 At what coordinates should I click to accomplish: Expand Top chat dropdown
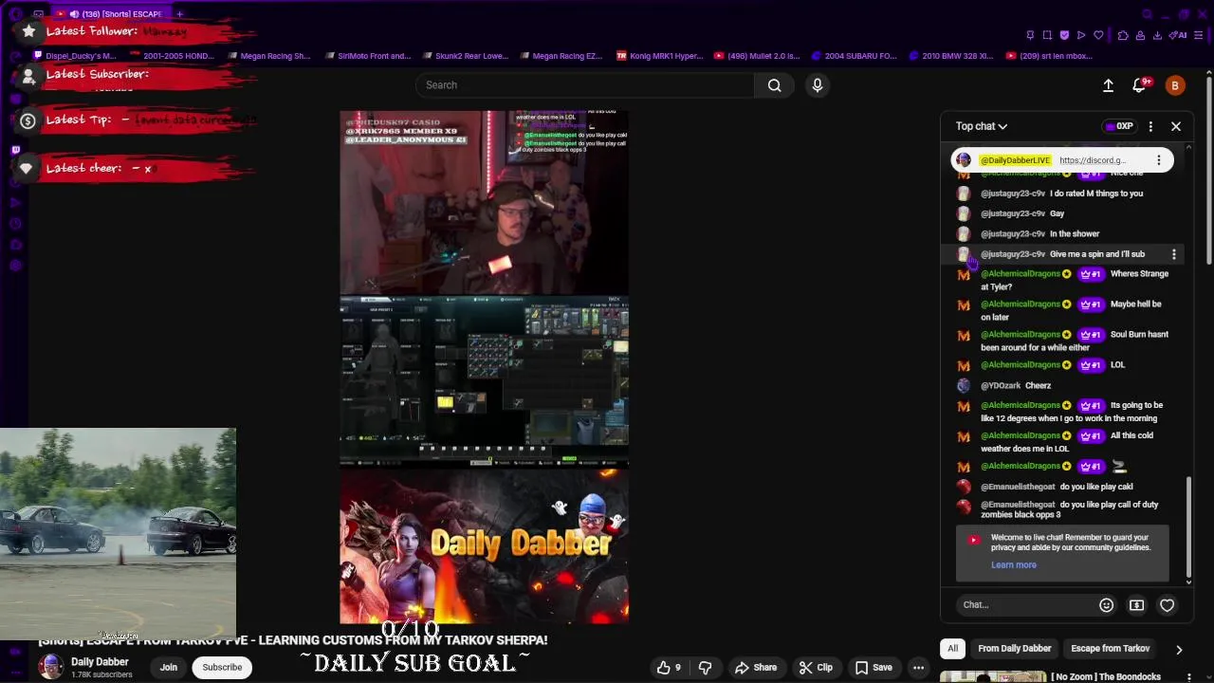(x=982, y=126)
